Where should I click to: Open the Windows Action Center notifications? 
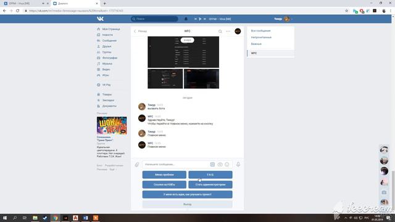[388, 218]
